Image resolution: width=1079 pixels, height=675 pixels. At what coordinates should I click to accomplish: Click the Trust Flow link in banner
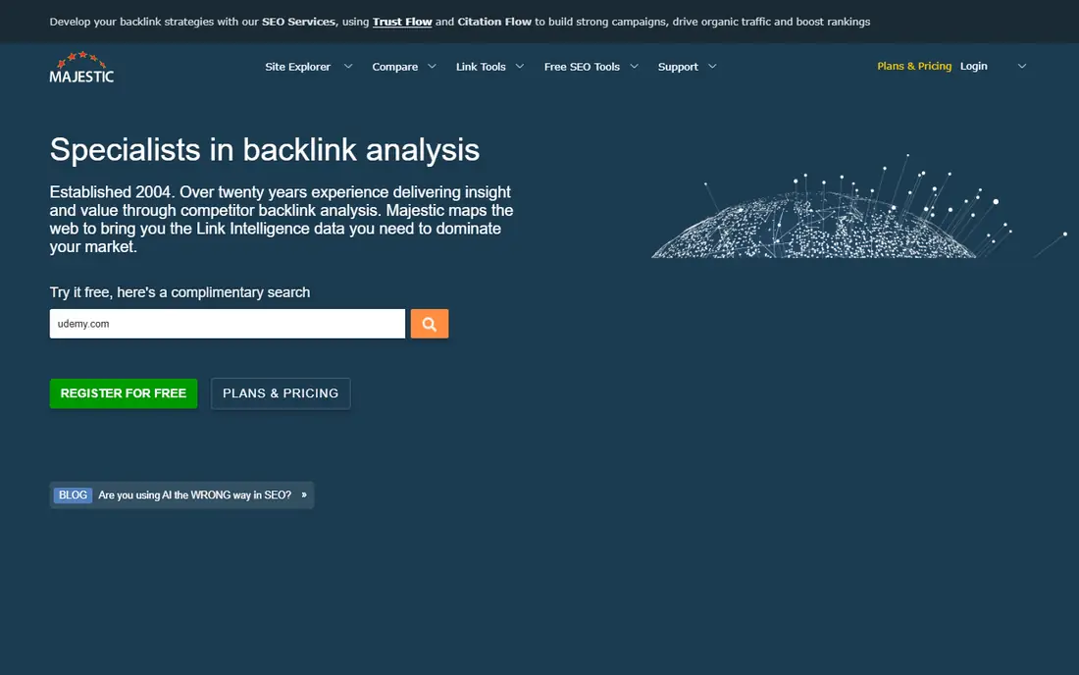pos(402,22)
